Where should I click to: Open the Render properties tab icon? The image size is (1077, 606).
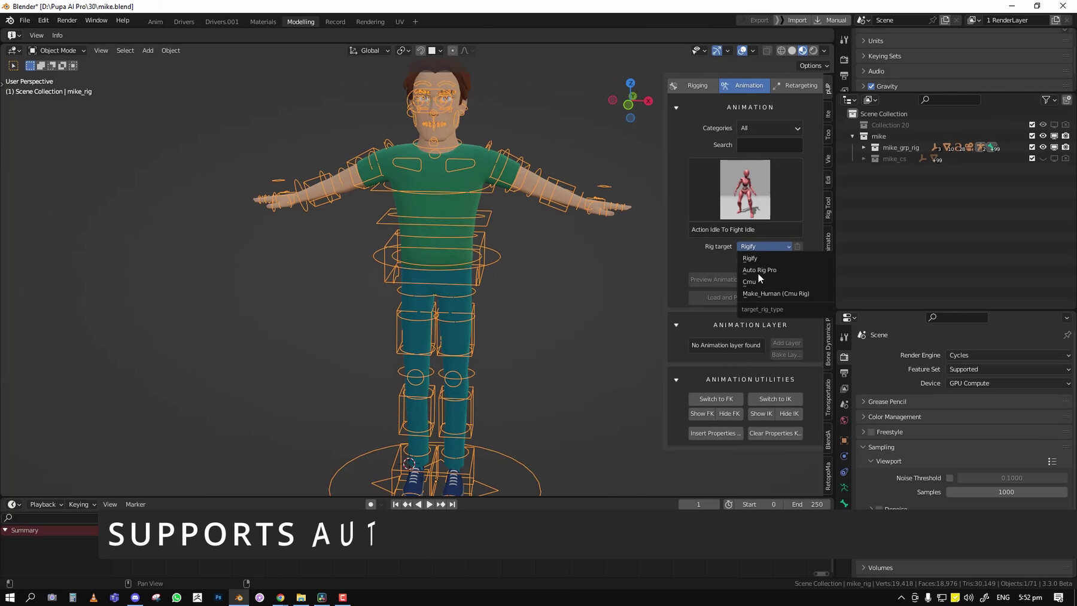(844, 357)
